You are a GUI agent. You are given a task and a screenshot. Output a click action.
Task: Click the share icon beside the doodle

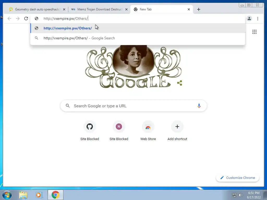pos(180,83)
